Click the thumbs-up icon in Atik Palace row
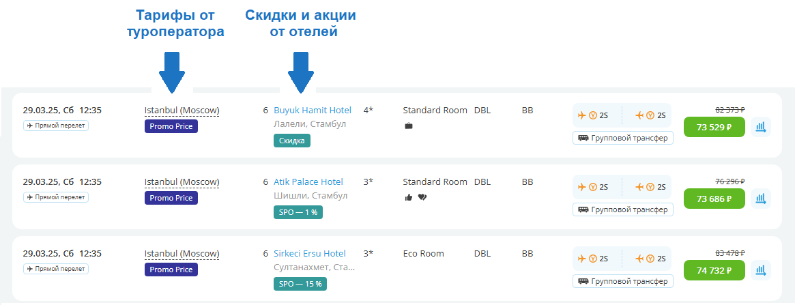The image size is (795, 305). coord(408,198)
